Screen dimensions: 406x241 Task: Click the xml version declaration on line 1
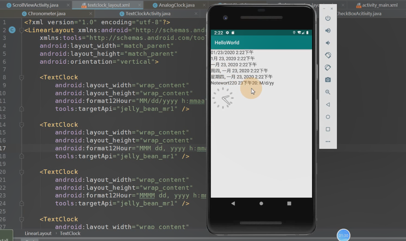point(97,22)
